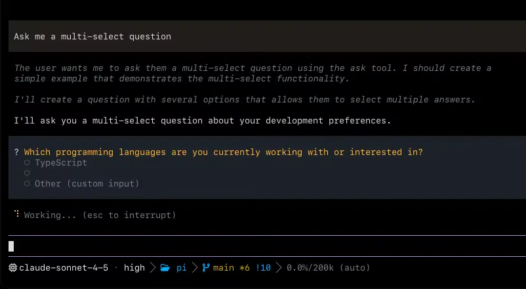Click the Working spinner indicator

[x=17, y=213]
